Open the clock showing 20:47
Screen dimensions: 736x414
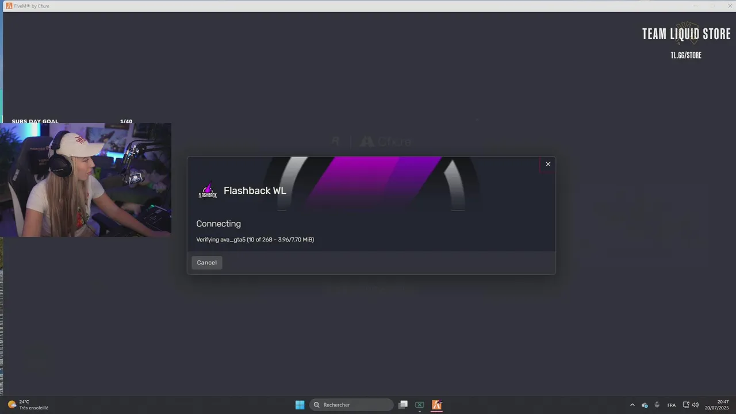(x=718, y=405)
